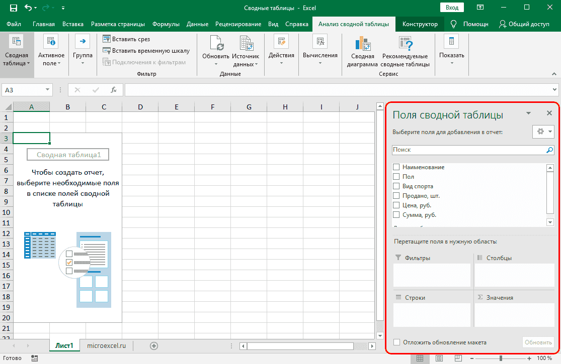The height and width of the screenshot is (364, 561).
Task: Click Recommended PivotTables (Рекомендуемые сводные таблицы) icon
Action: point(405,45)
